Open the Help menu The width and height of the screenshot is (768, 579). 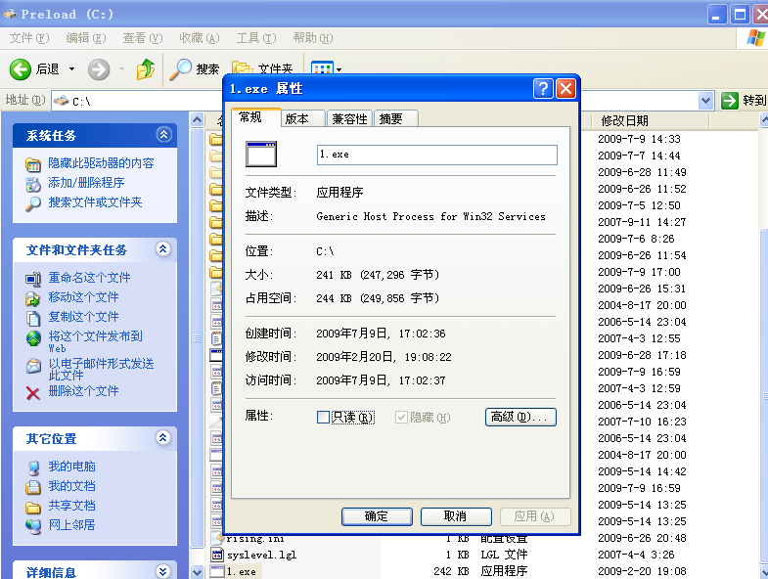point(313,38)
